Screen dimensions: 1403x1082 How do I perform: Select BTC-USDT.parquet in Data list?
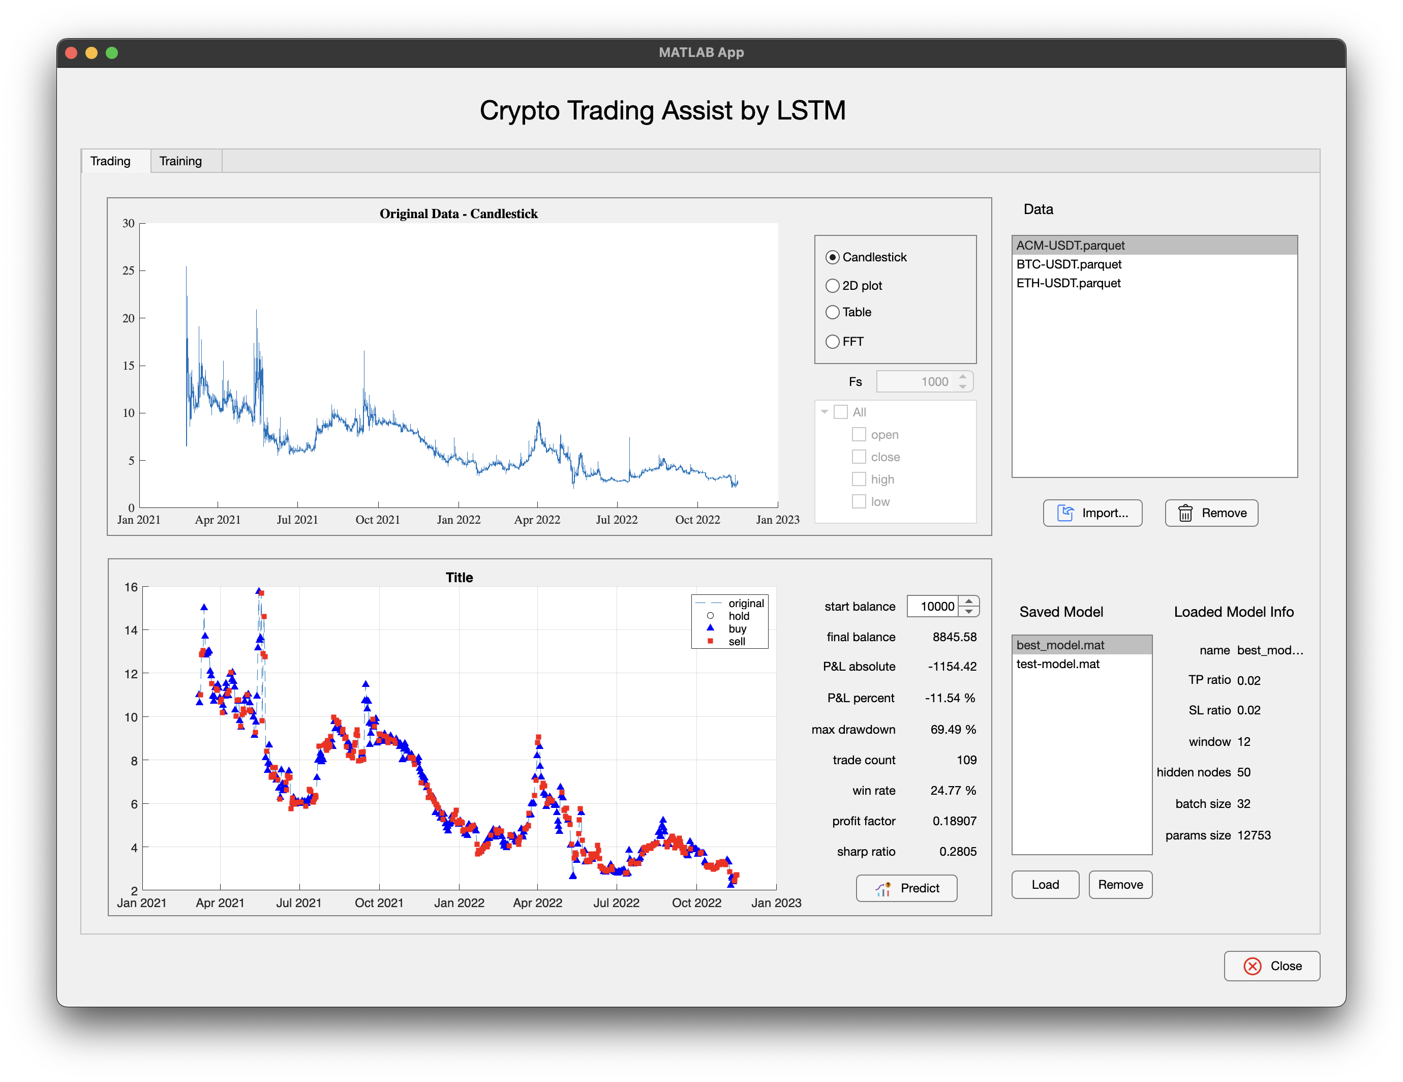pyautogui.click(x=1069, y=264)
